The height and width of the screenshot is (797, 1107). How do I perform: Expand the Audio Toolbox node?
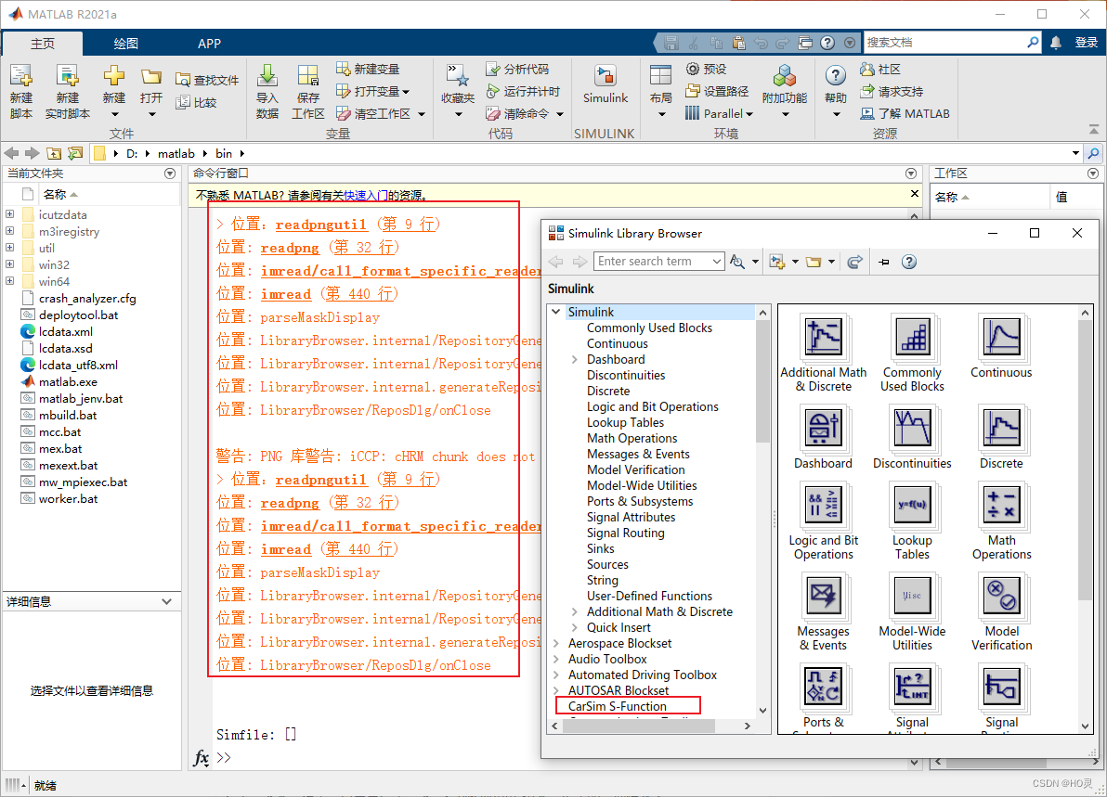[x=556, y=660]
